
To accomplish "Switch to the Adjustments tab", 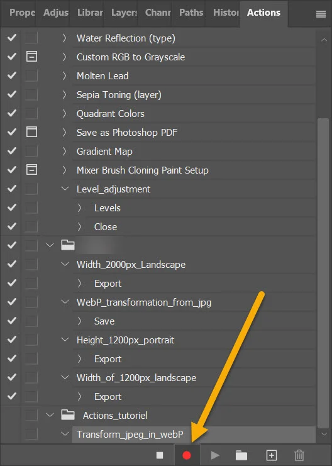I will click(x=56, y=13).
